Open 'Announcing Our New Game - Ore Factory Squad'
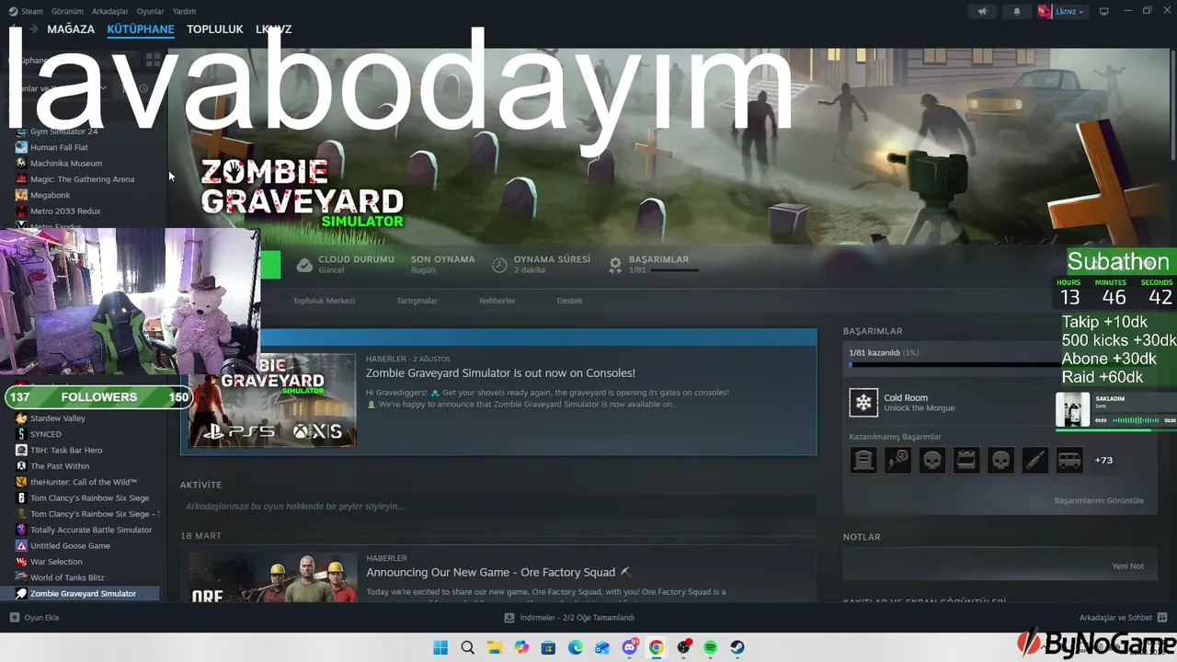 click(498, 573)
